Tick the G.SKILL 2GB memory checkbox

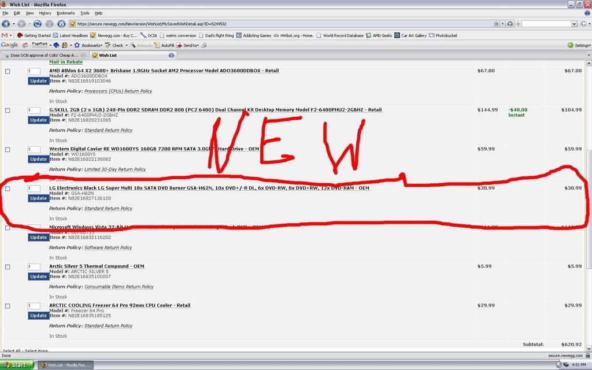(x=8, y=110)
